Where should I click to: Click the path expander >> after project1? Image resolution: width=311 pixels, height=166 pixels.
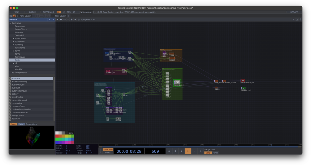click(94, 19)
